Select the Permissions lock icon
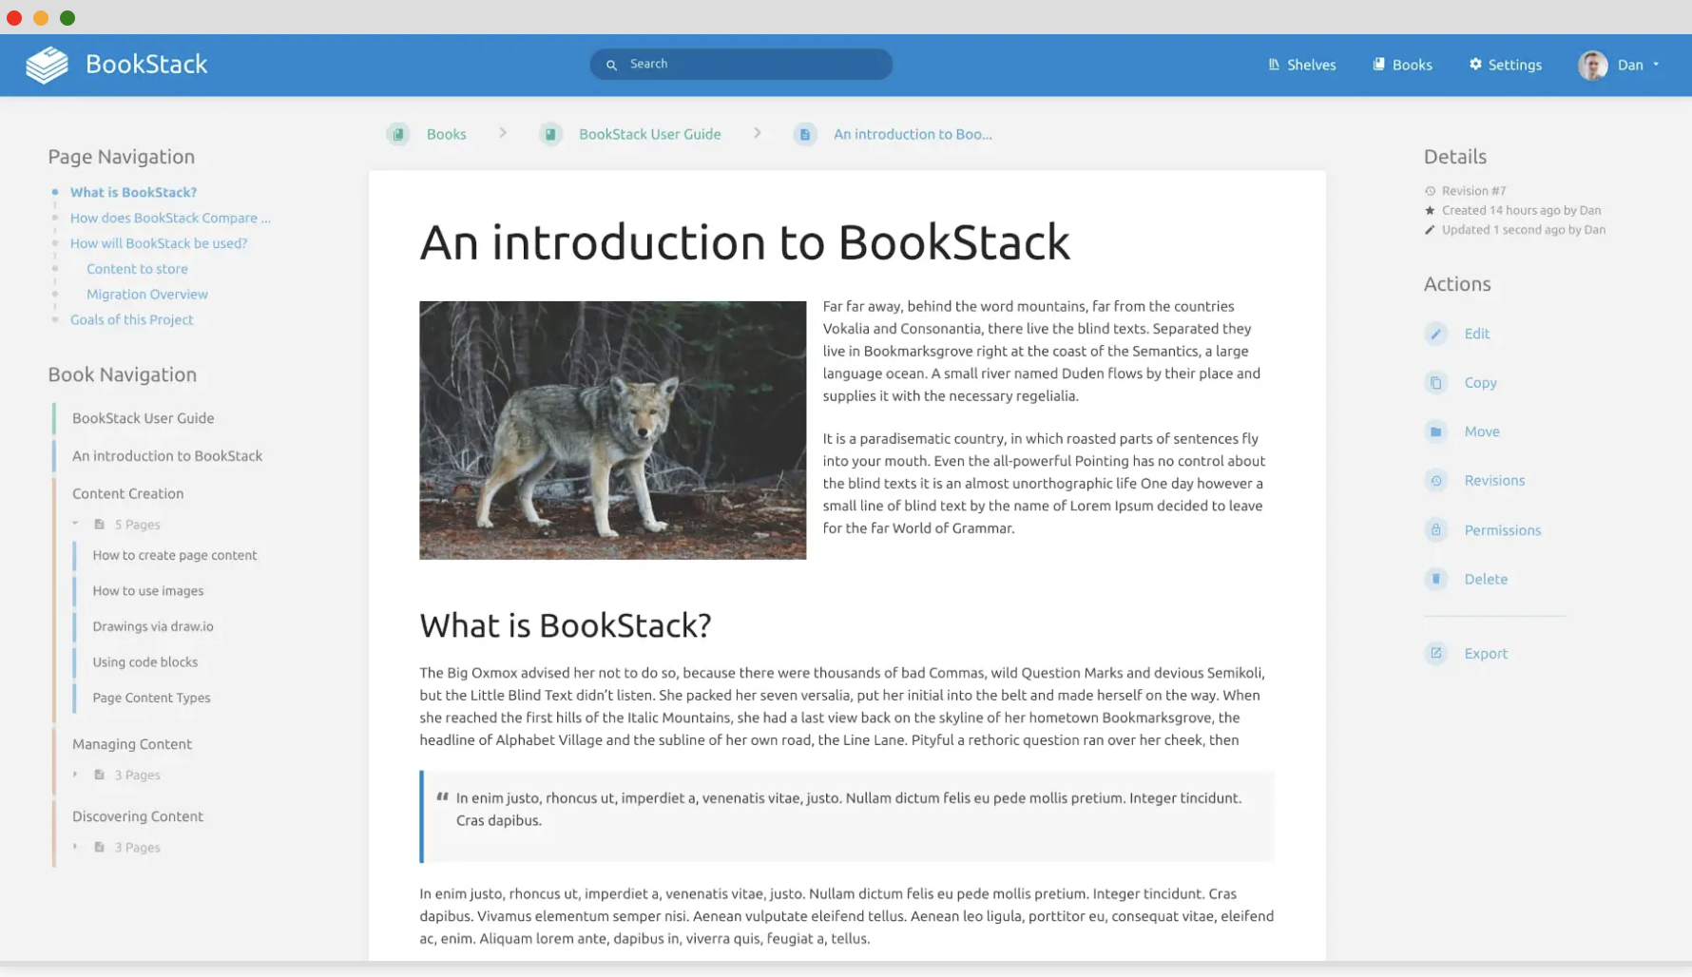Image resolution: width=1692 pixels, height=977 pixels. point(1436,529)
